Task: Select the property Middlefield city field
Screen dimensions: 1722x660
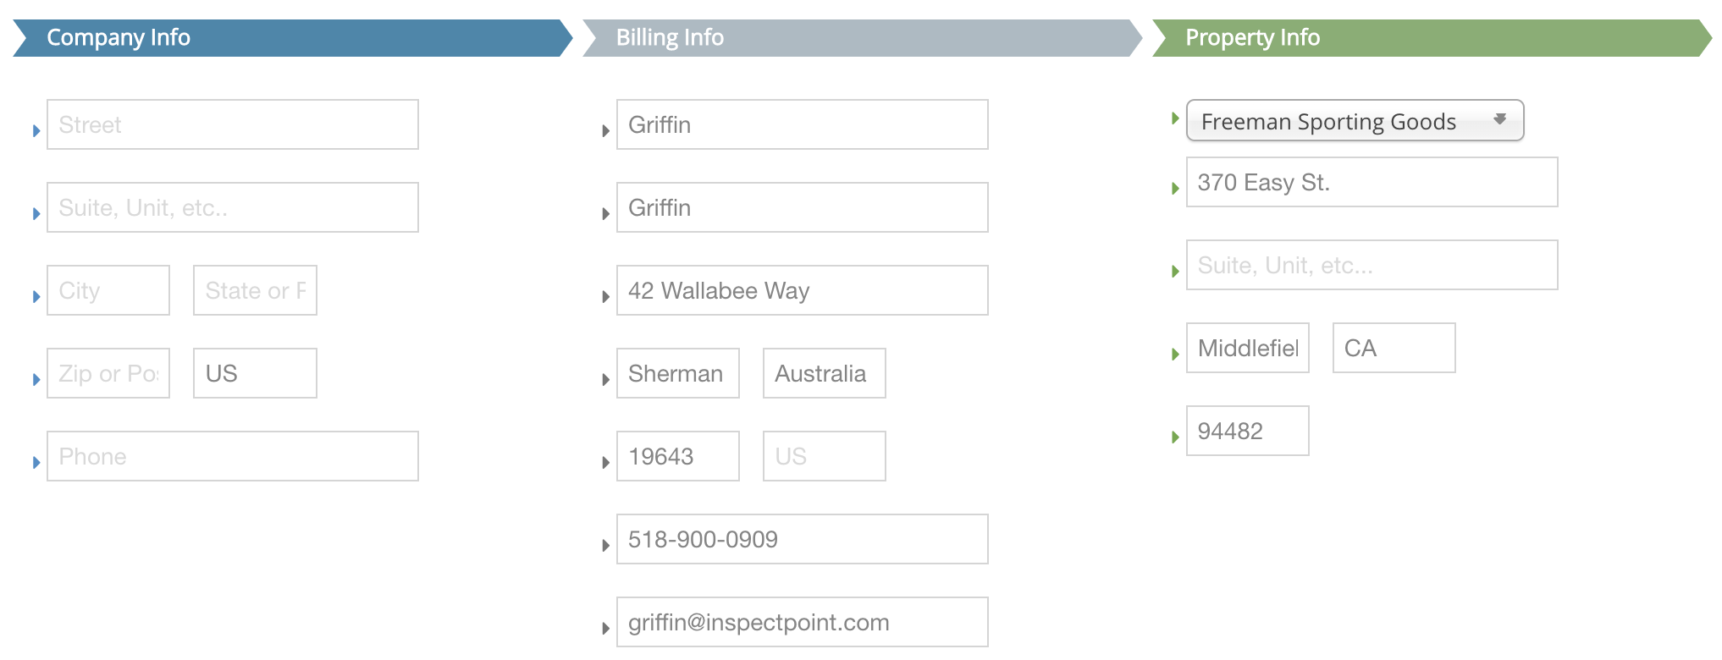Action: 1248,348
